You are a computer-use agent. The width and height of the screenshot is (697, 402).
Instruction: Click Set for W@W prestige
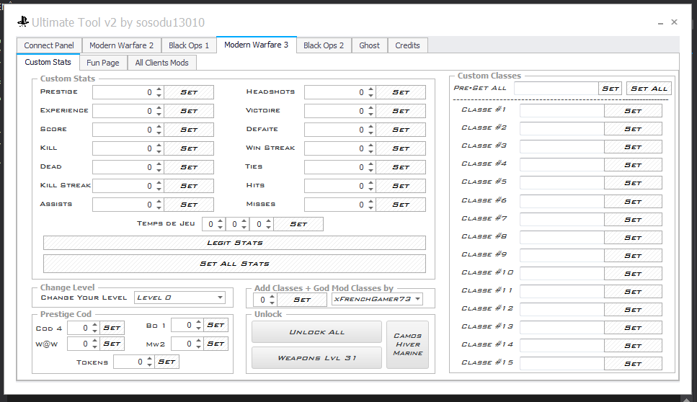[x=112, y=344]
